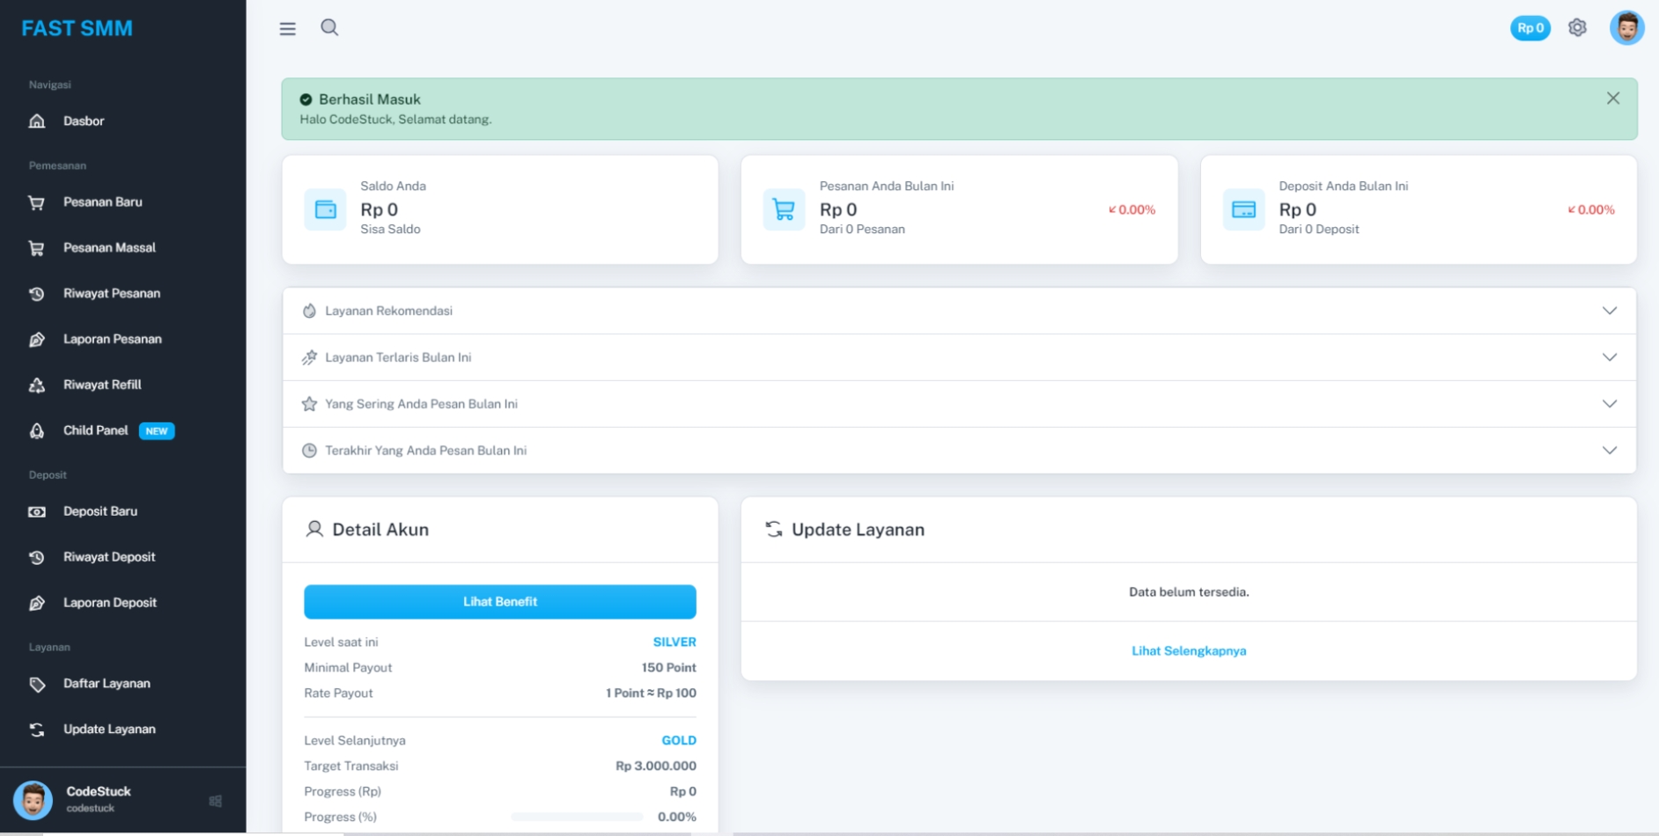Screen dimensions: 1659x836
Task: Click the Deposit card icon
Action: pyautogui.click(x=1243, y=209)
